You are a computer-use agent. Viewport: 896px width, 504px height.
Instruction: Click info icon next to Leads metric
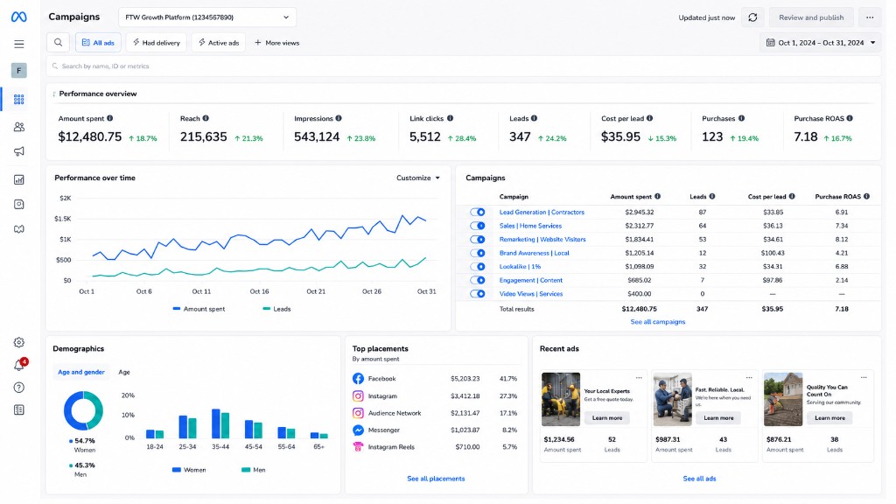[534, 118]
